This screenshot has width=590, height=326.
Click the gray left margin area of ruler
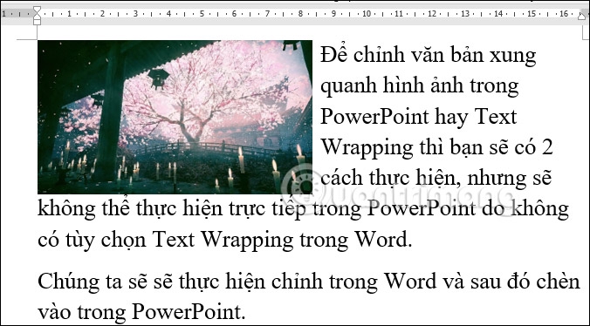coord(17,14)
